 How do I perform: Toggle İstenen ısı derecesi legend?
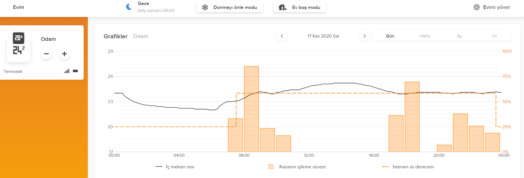(x=408, y=167)
